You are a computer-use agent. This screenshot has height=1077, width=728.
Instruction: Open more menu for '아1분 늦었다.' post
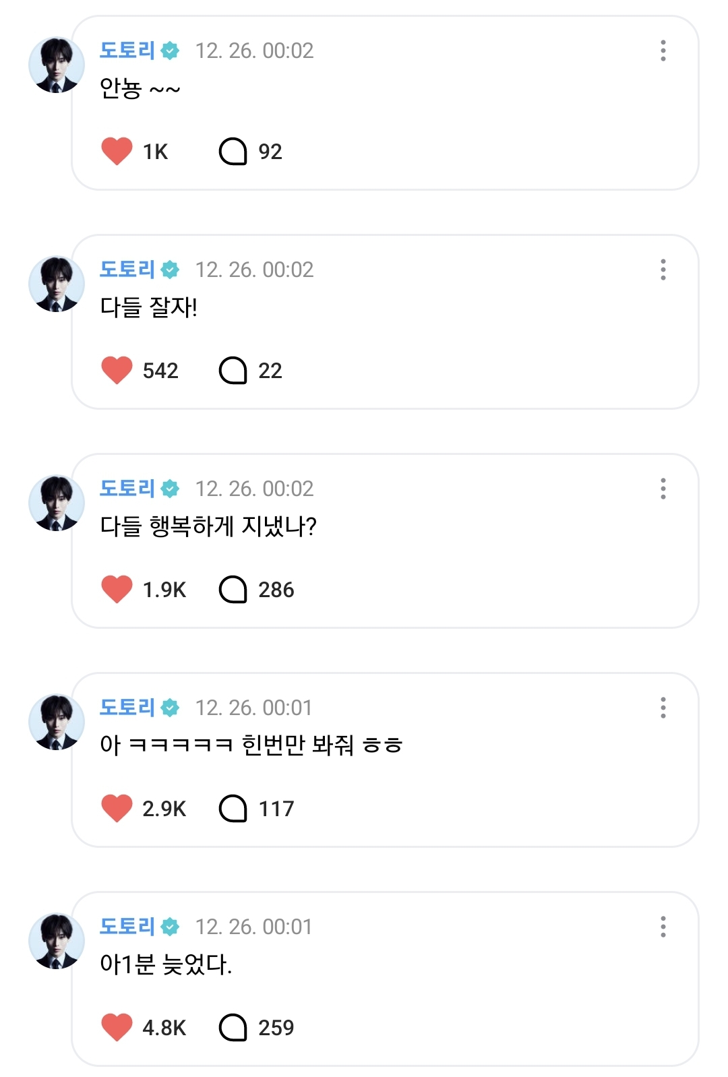point(663,927)
